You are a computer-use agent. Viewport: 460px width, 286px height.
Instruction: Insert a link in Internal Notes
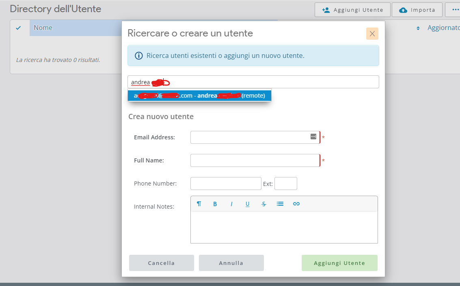(296, 204)
